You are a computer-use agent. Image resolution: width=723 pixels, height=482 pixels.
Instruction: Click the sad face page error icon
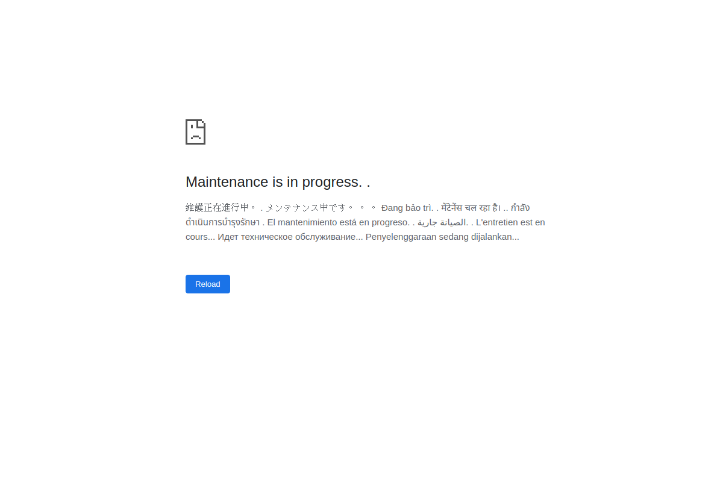point(195,132)
